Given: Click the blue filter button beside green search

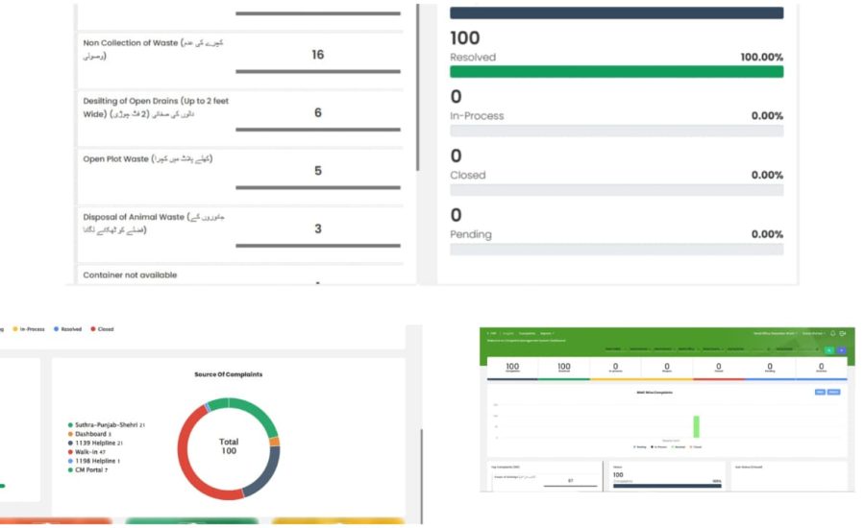Looking at the screenshot, I should [842, 349].
